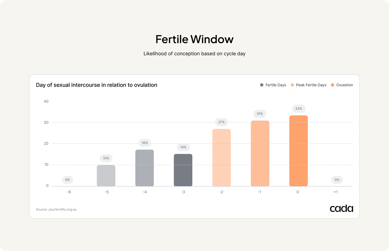Click the Peak Fertile Days legend dot
The image size is (389, 251).
(292, 85)
